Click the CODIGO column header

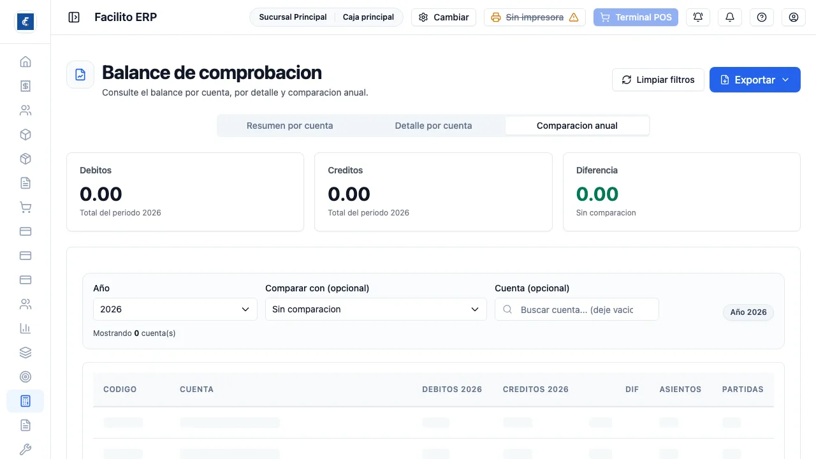tap(120, 390)
